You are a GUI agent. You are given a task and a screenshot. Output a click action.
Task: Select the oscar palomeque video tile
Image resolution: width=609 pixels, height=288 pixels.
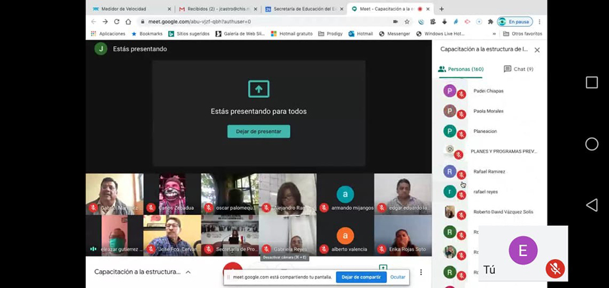[x=230, y=194]
